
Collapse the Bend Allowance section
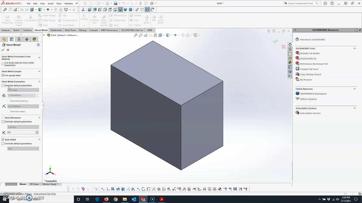39,118
